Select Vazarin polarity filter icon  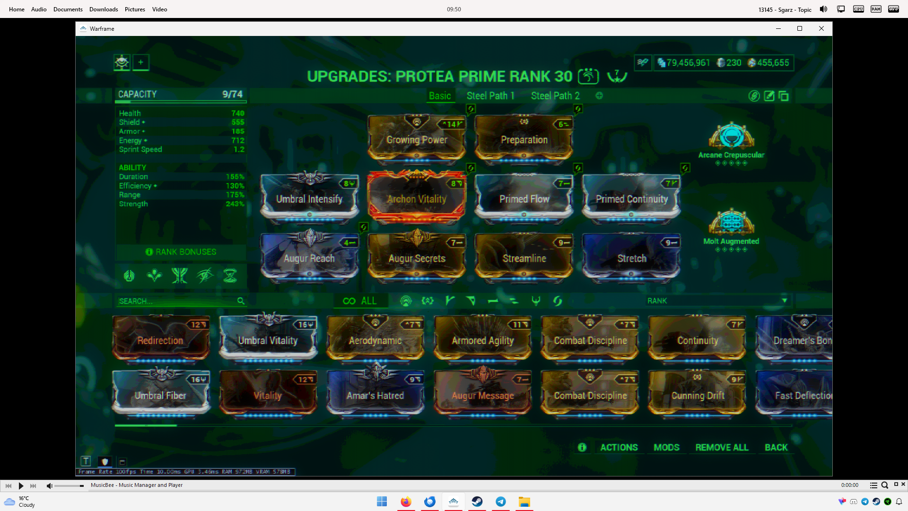(471, 300)
